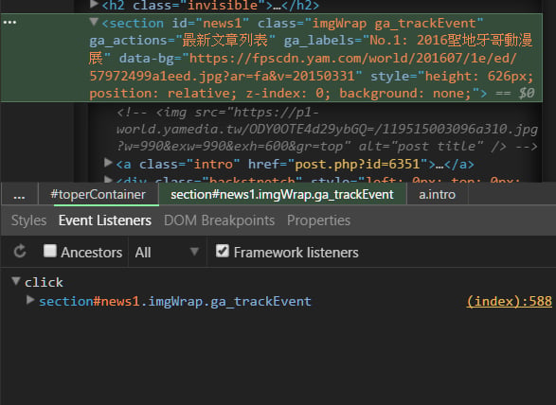Expand the h2 invisible element
The width and height of the screenshot is (556, 405).
[x=94, y=4]
